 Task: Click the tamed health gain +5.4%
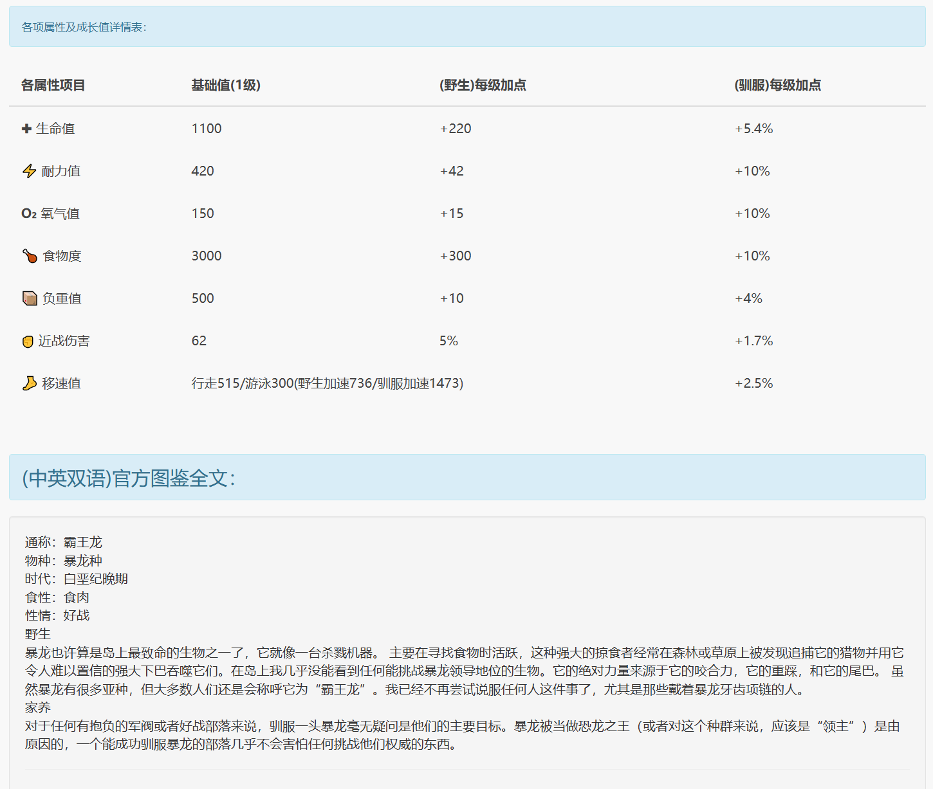pos(753,129)
